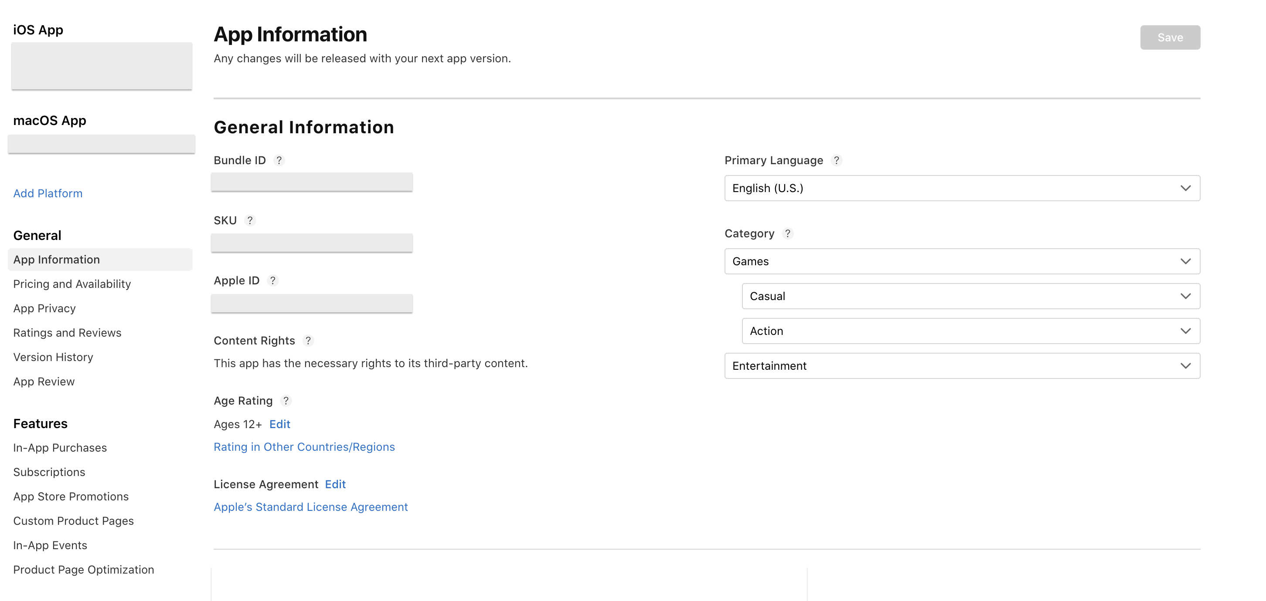
Task: Open Apple's Standard License Agreement link
Action: point(310,507)
